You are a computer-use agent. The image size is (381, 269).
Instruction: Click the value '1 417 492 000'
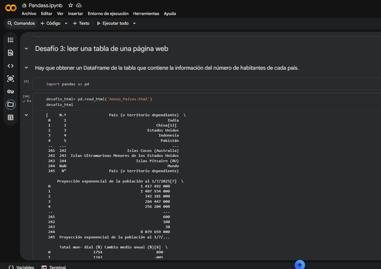[x=155, y=186]
